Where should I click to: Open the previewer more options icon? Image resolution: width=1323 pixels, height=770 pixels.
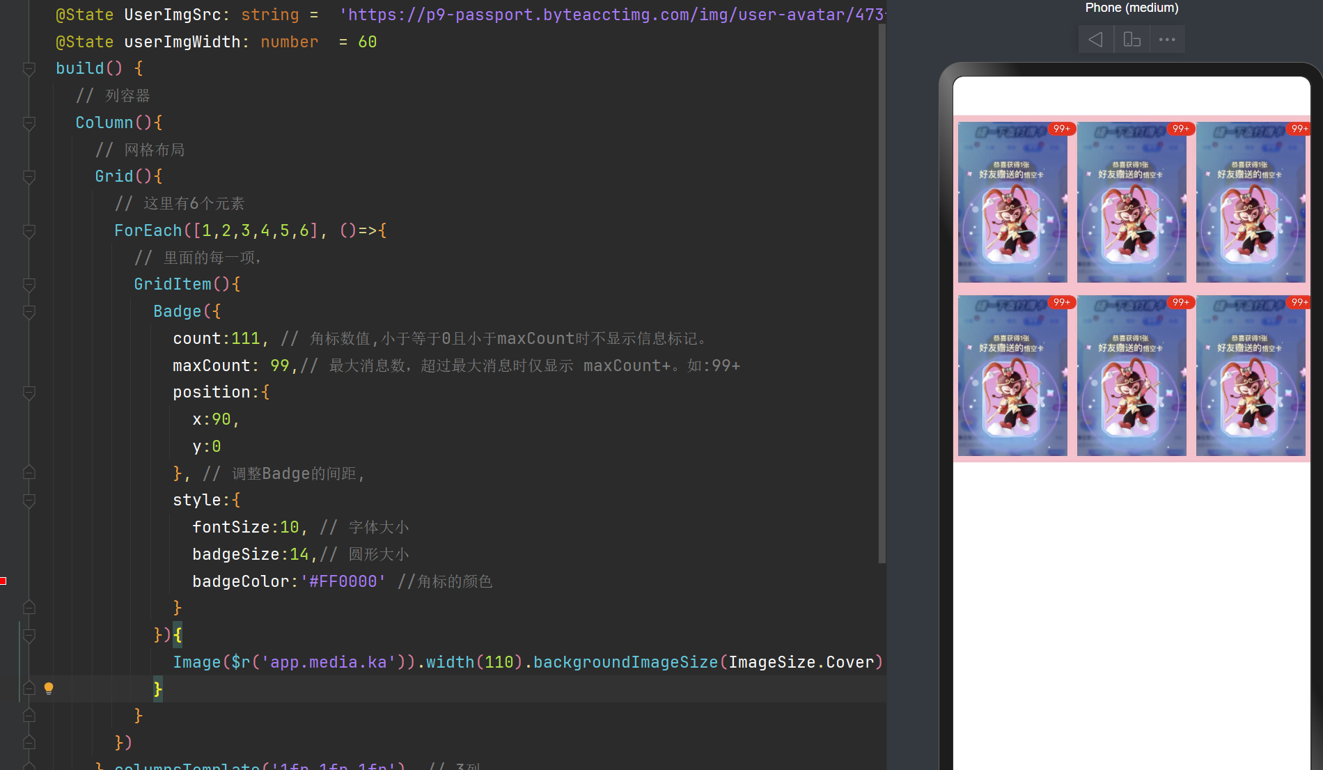[1167, 40]
